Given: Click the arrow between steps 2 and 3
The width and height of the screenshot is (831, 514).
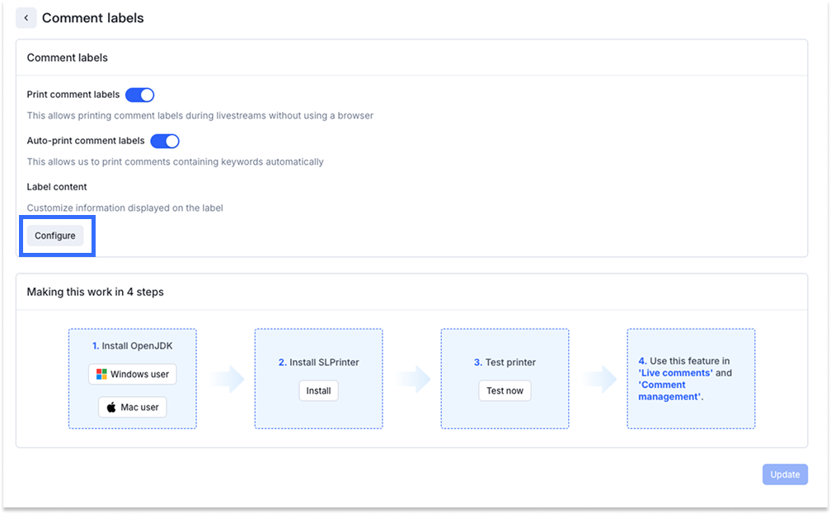Looking at the screenshot, I should (412, 379).
